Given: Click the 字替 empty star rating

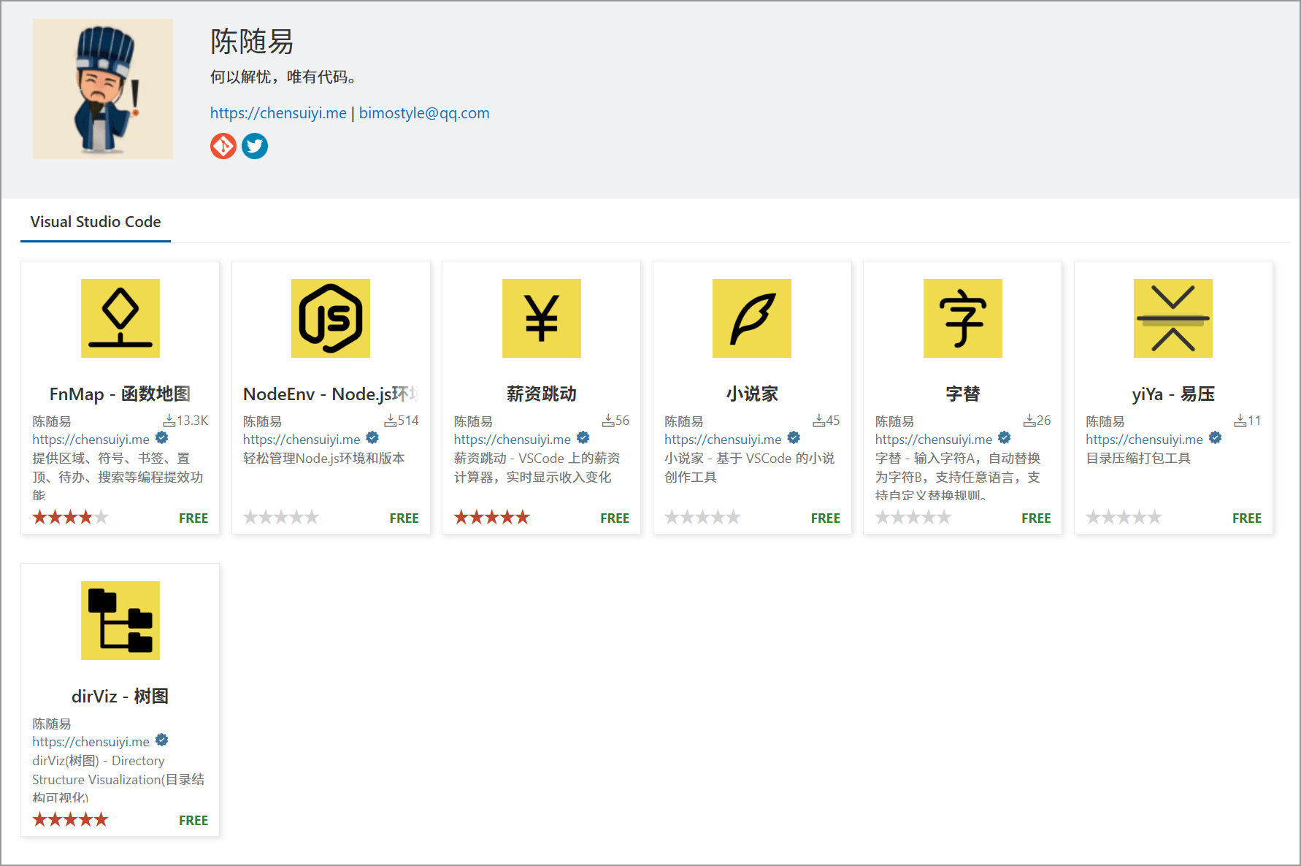Looking at the screenshot, I should point(913,518).
